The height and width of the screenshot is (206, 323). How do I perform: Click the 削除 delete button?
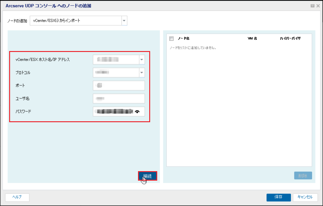pos(303,176)
